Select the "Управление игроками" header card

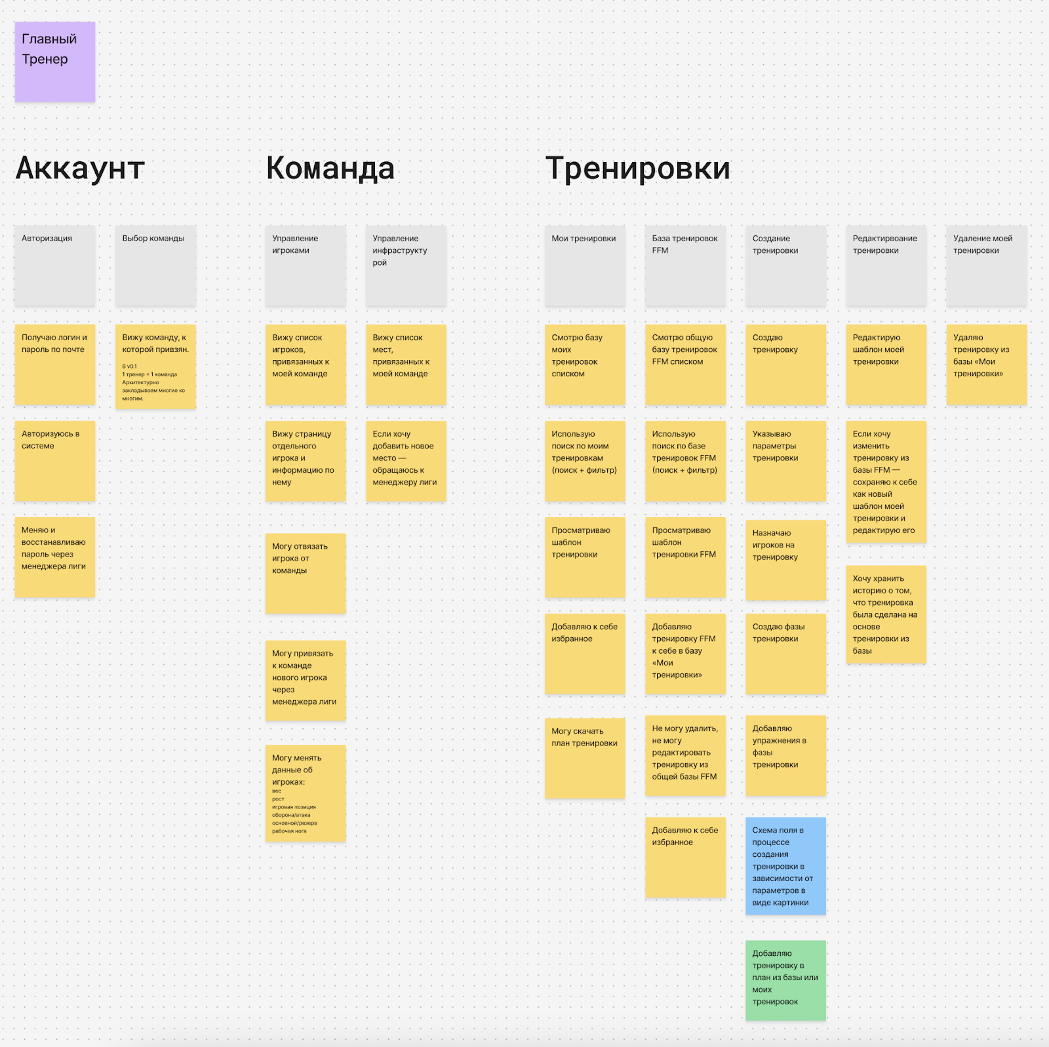[x=306, y=267]
